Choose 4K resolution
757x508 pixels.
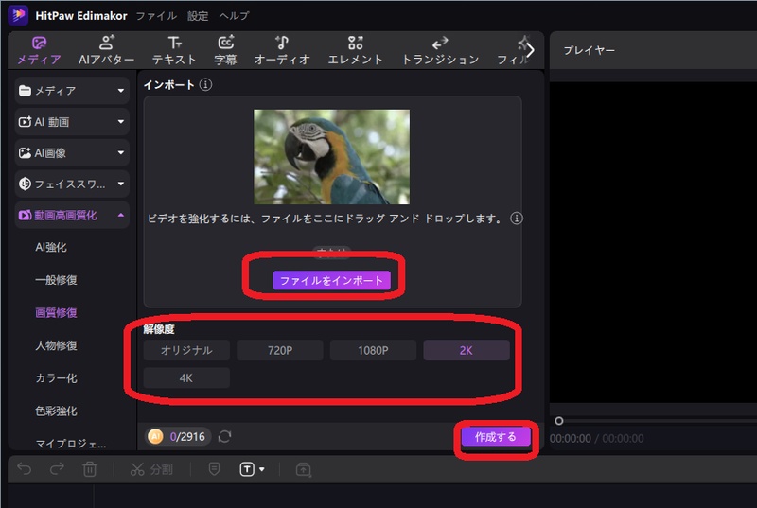click(x=186, y=378)
